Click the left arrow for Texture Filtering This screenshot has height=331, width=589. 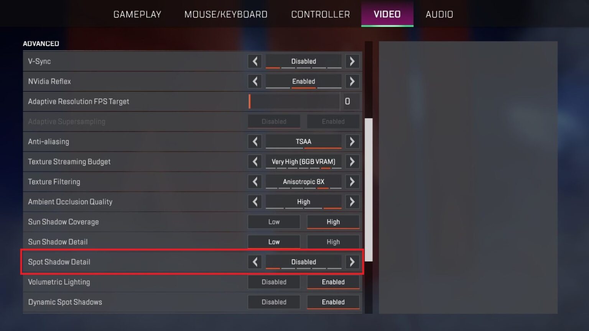(255, 182)
